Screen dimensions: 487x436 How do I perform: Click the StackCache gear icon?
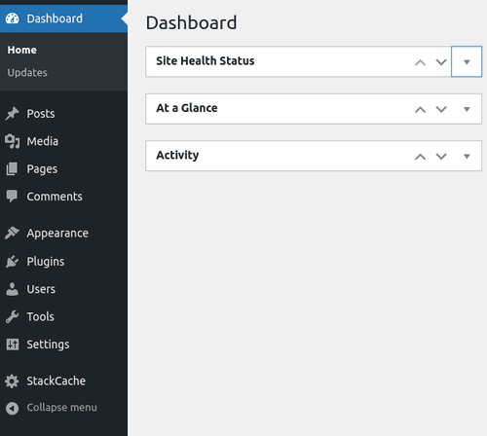pyautogui.click(x=12, y=381)
